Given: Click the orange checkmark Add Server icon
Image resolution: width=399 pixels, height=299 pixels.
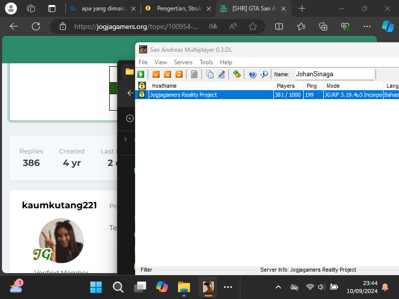Looking at the screenshot, I should (156, 74).
